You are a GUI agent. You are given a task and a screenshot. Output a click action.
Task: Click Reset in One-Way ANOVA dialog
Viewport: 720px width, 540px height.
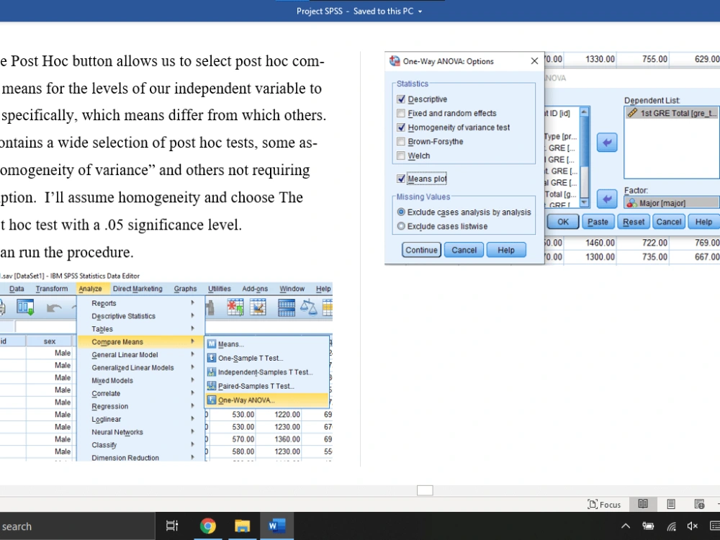click(634, 222)
